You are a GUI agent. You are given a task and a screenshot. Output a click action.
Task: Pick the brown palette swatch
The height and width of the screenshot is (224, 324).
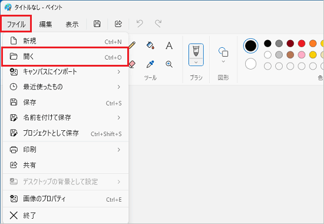pyautogui.click(x=290, y=55)
